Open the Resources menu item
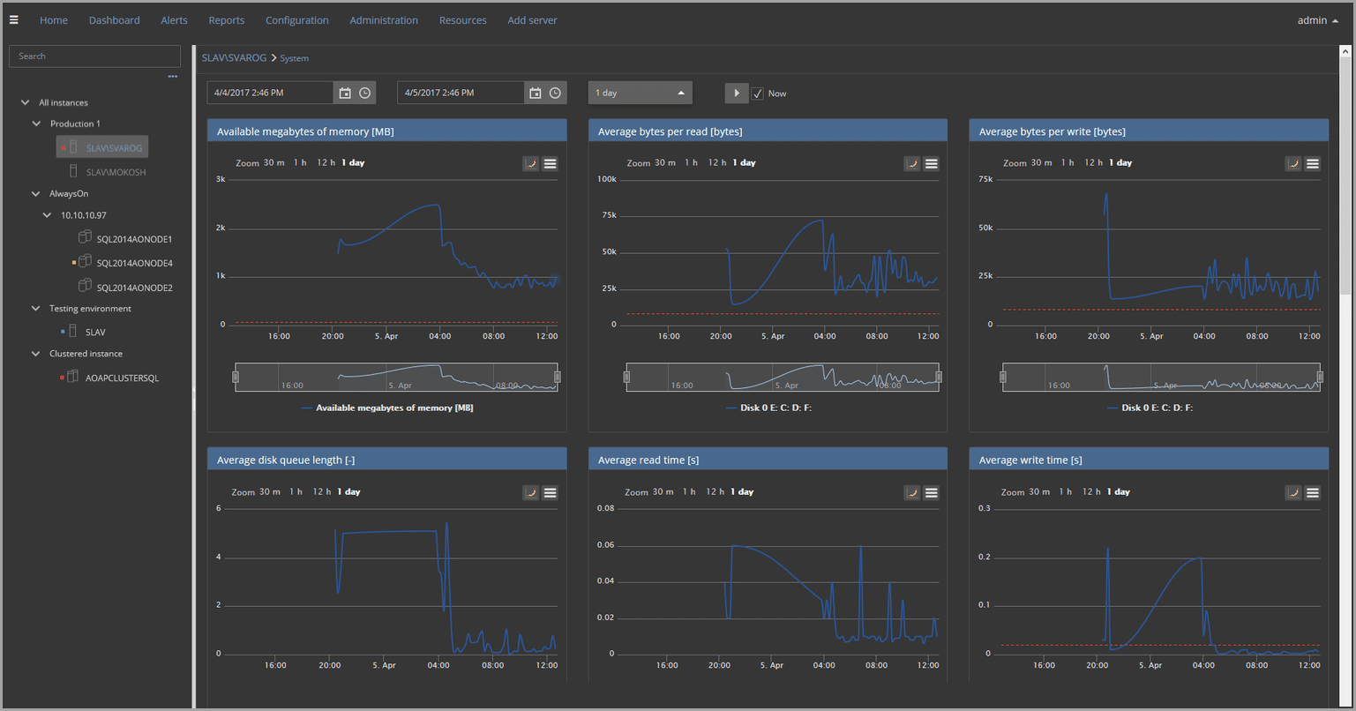The height and width of the screenshot is (711, 1356). [463, 20]
